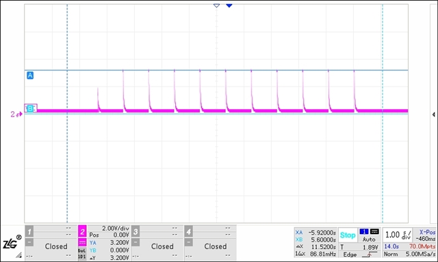Click the rising edge trigger slope icon

pyautogui.click(x=370, y=254)
